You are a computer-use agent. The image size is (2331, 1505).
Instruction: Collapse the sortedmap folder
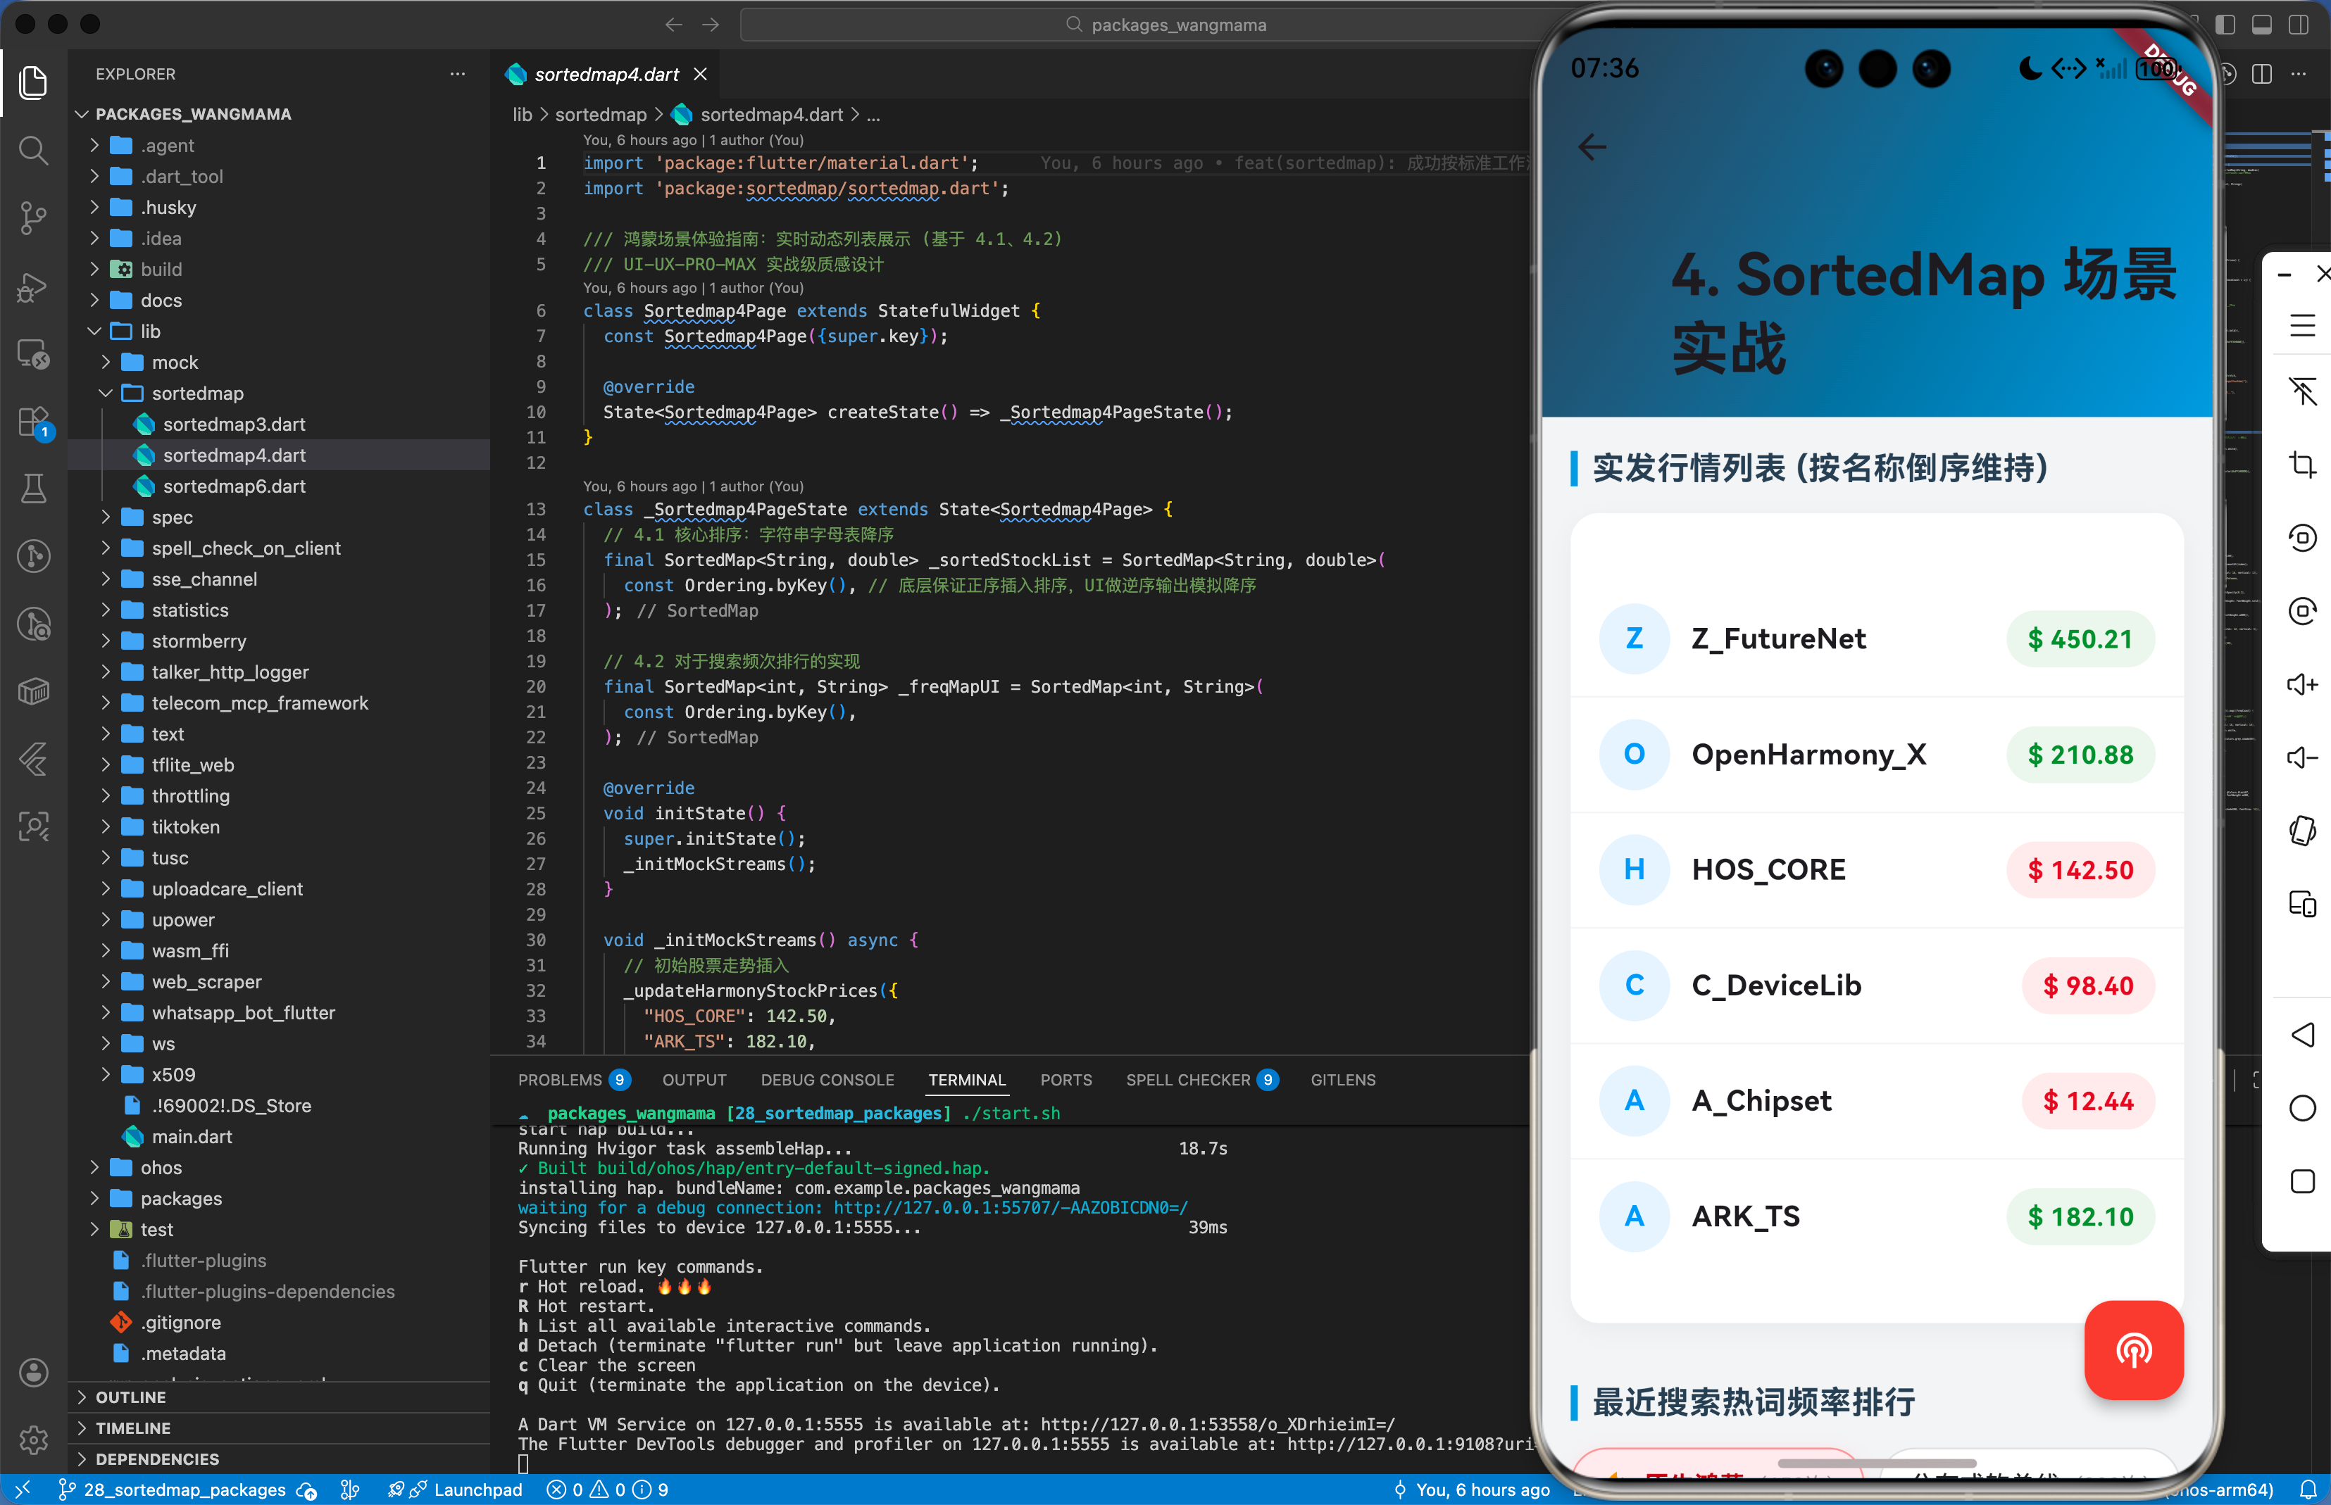click(x=197, y=393)
